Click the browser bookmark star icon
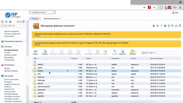The width and height of the screenshot is (184, 103). 154,8
